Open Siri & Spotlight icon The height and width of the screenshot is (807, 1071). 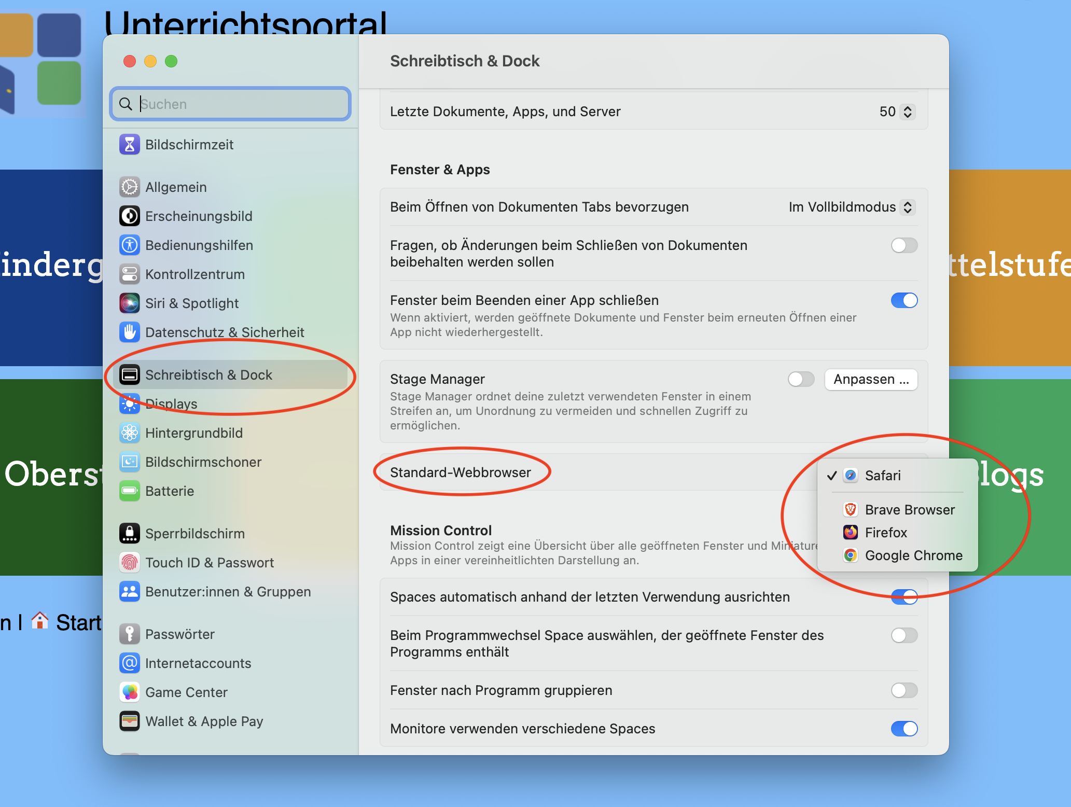129,303
